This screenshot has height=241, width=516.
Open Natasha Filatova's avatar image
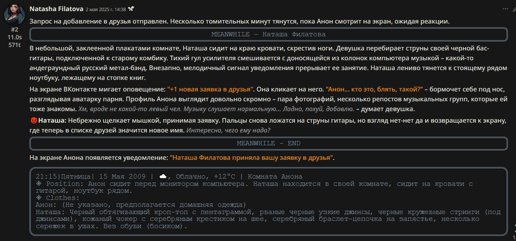14,15
